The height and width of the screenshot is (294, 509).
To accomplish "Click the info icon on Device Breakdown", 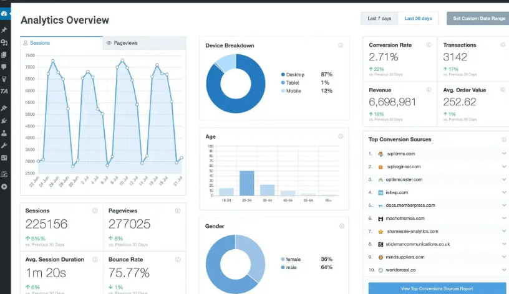I will click(x=341, y=45).
